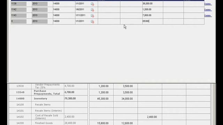Click year 2010 in entry 1143 row
The height and width of the screenshot is (125, 223).
point(40,15)
